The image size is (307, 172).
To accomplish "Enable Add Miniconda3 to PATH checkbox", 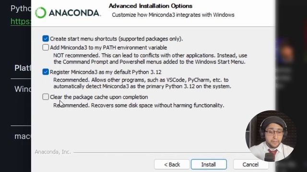I will coord(46,47).
